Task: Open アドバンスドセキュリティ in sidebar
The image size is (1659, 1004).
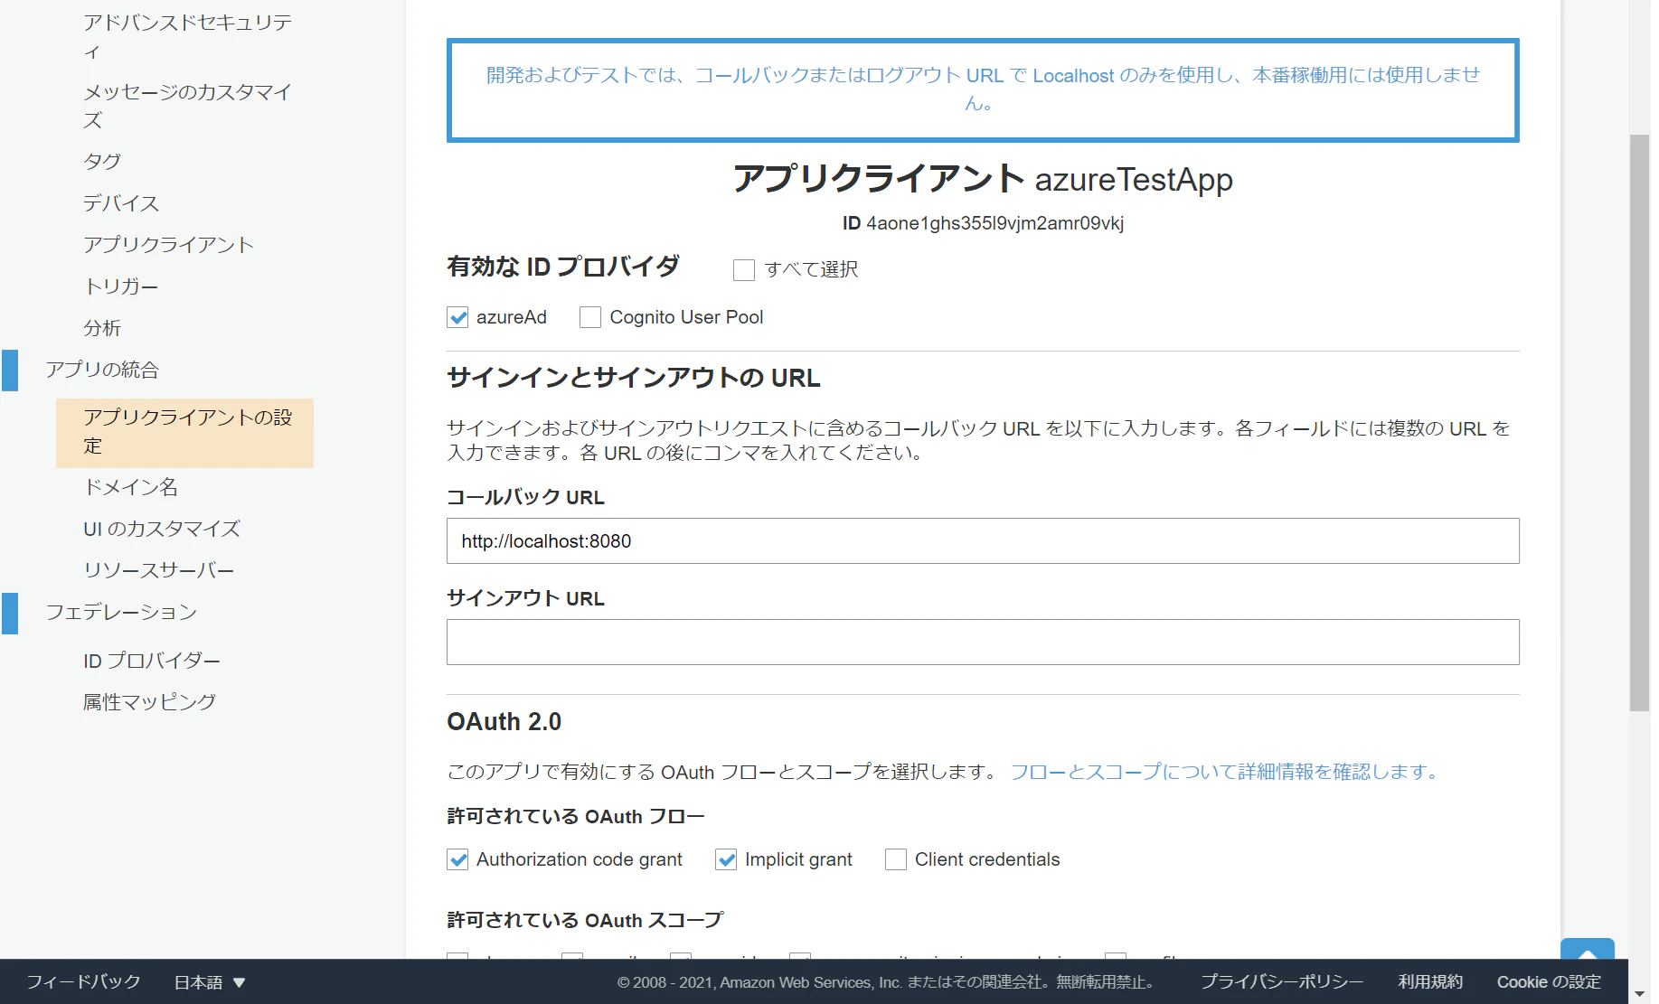Action: [x=187, y=37]
